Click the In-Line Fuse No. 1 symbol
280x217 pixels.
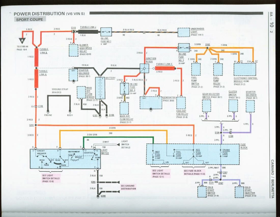[x=106, y=32]
